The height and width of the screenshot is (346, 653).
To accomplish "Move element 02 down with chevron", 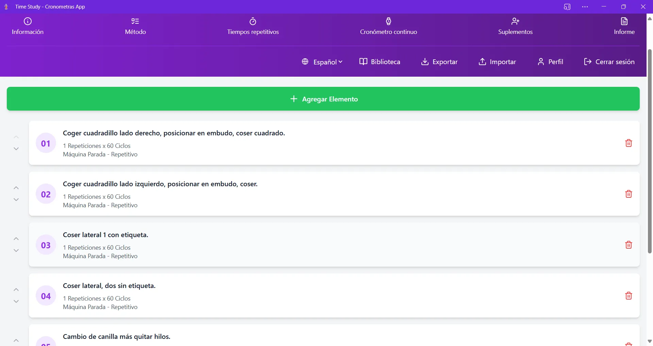I will (x=16, y=199).
